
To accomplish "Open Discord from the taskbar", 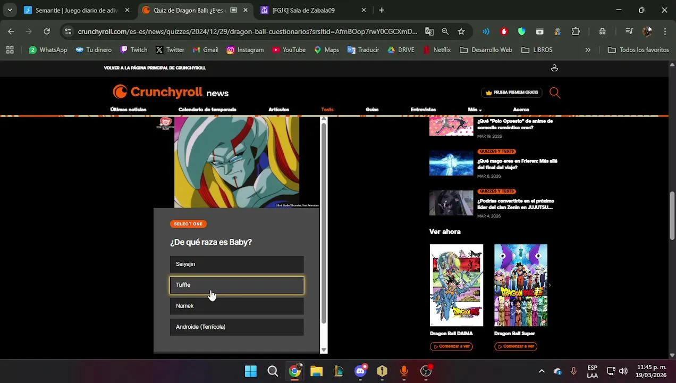I will click(x=360, y=371).
